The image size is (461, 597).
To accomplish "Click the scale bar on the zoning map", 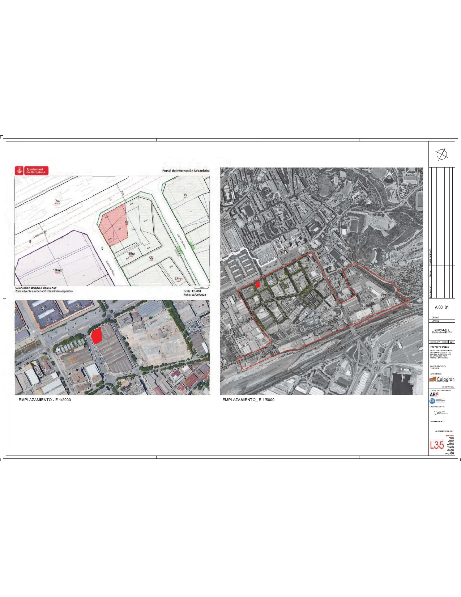I will click(201, 288).
